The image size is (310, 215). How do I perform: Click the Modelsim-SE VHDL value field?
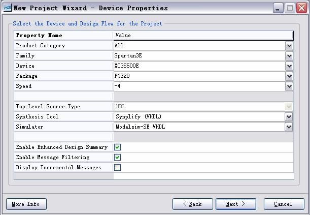[199, 127]
